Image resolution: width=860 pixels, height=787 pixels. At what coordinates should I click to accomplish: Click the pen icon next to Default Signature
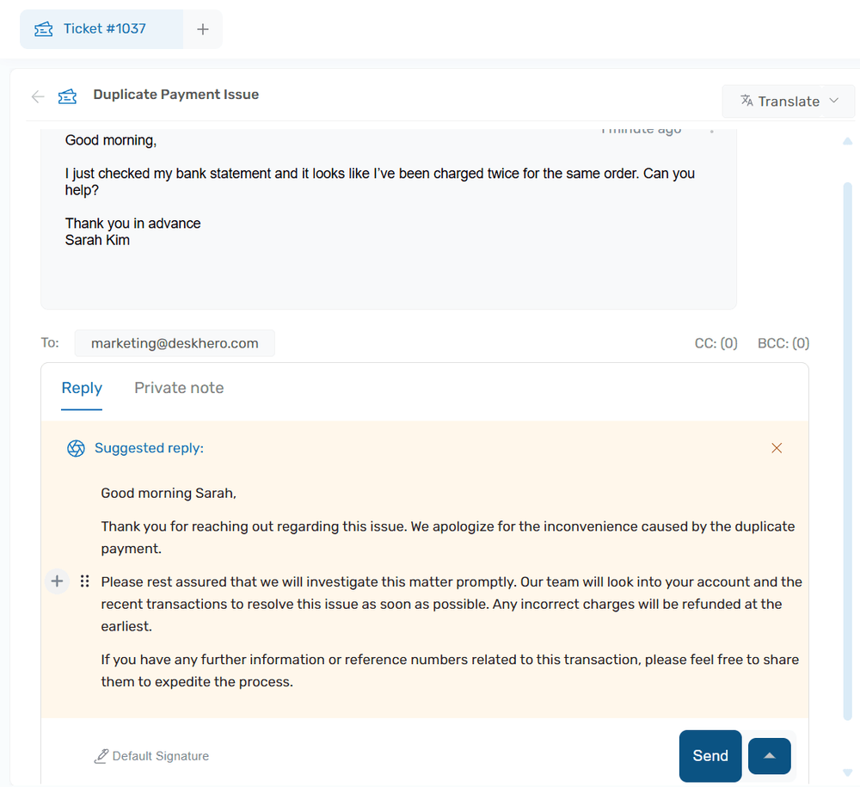pyautogui.click(x=101, y=756)
